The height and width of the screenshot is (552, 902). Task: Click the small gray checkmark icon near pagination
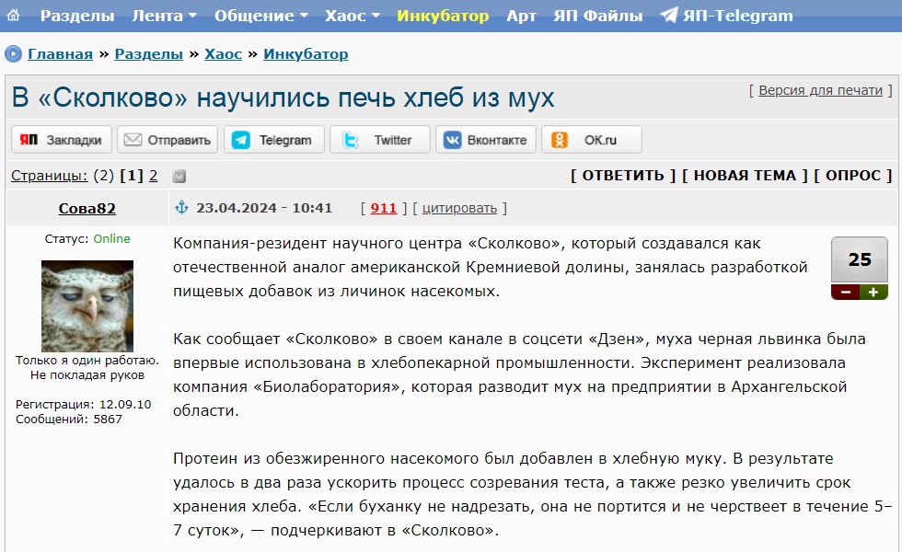tap(179, 177)
